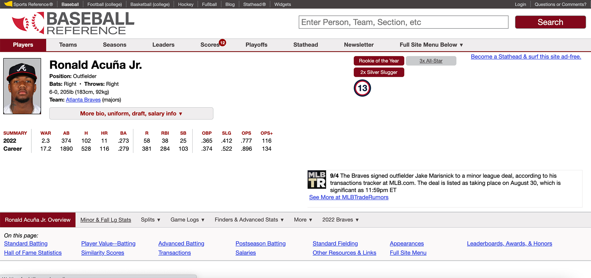Open the Splits dropdown
This screenshot has height=278, width=591.
point(151,220)
